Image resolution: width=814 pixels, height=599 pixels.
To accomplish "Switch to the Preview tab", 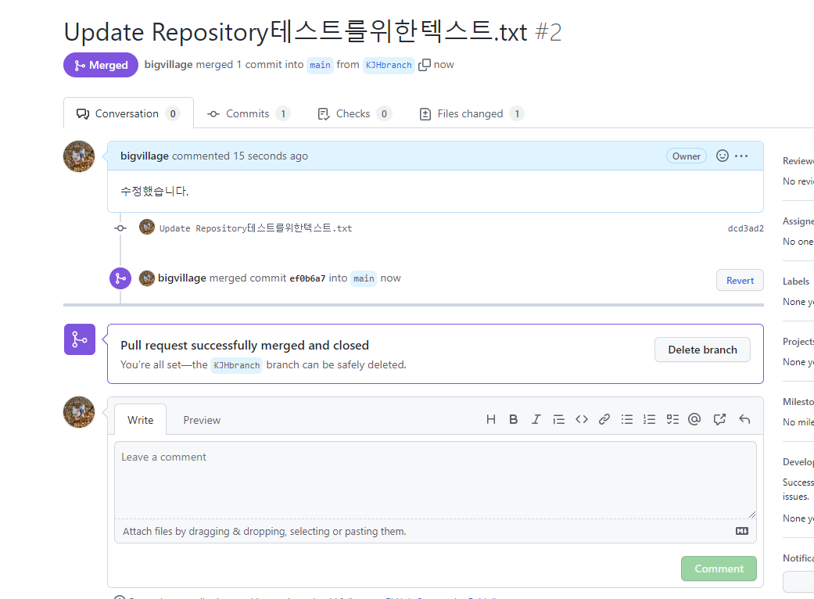I will (202, 420).
